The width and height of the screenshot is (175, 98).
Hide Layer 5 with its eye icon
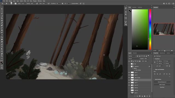129,72
